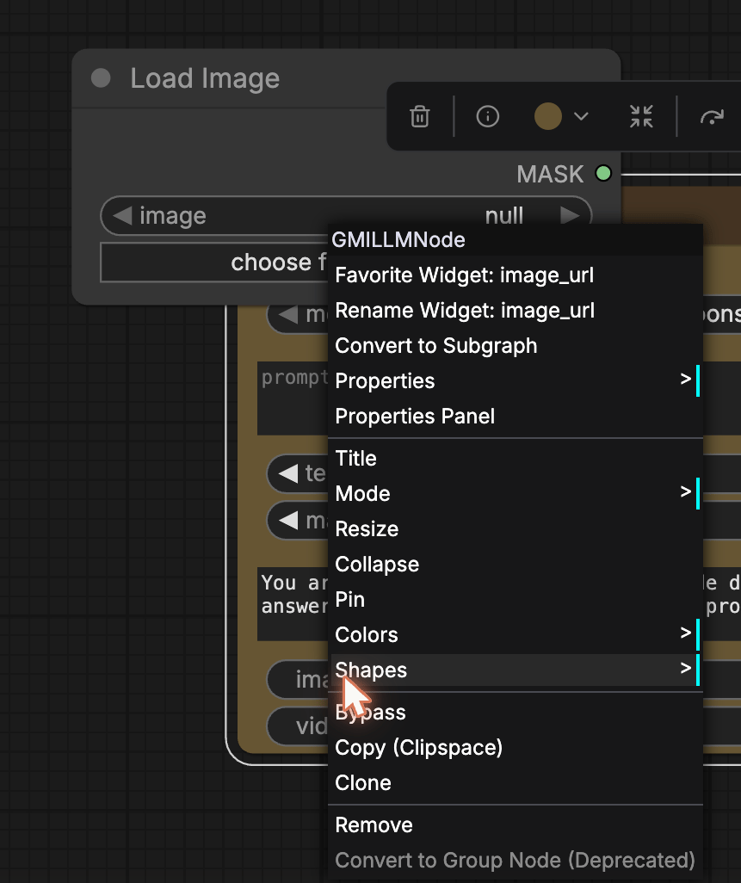This screenshot has width=741, height=883.
Task: Select Remove in context menu
Action: (516, 825)
